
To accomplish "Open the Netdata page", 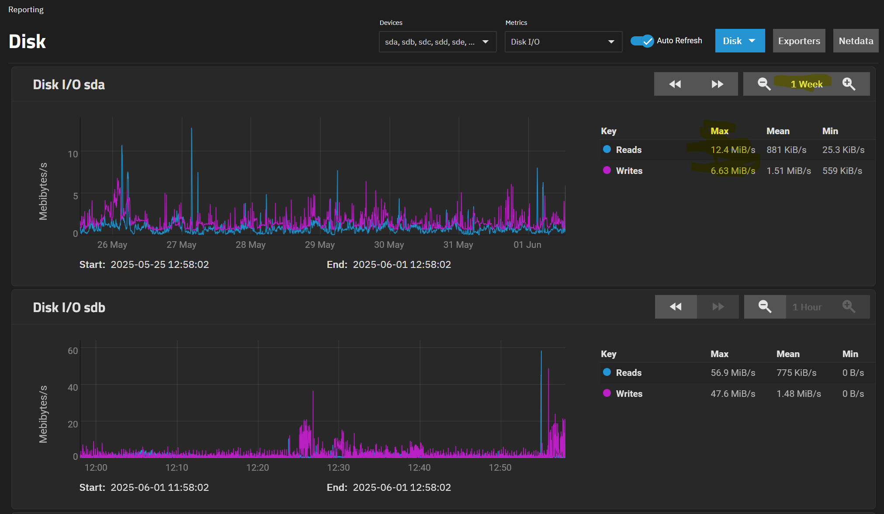I will 856,41.
